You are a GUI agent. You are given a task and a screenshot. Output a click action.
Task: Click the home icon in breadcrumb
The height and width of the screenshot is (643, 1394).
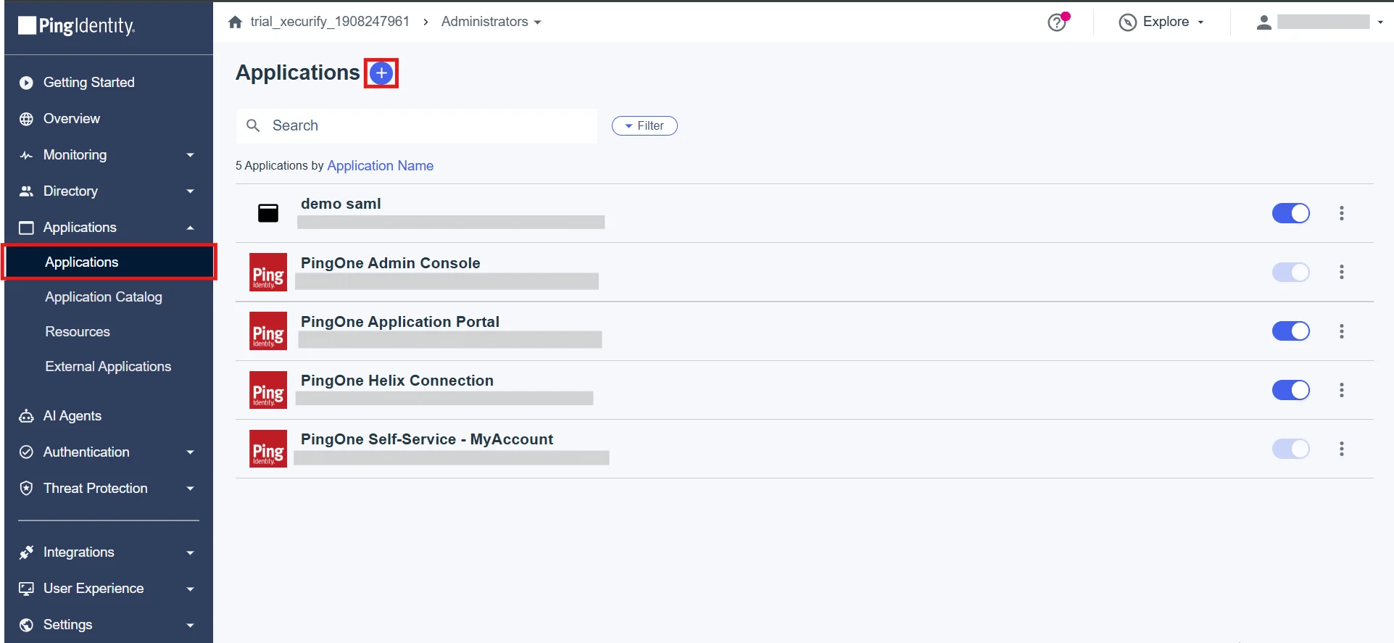pyautogui.click(x=235, y=22)
